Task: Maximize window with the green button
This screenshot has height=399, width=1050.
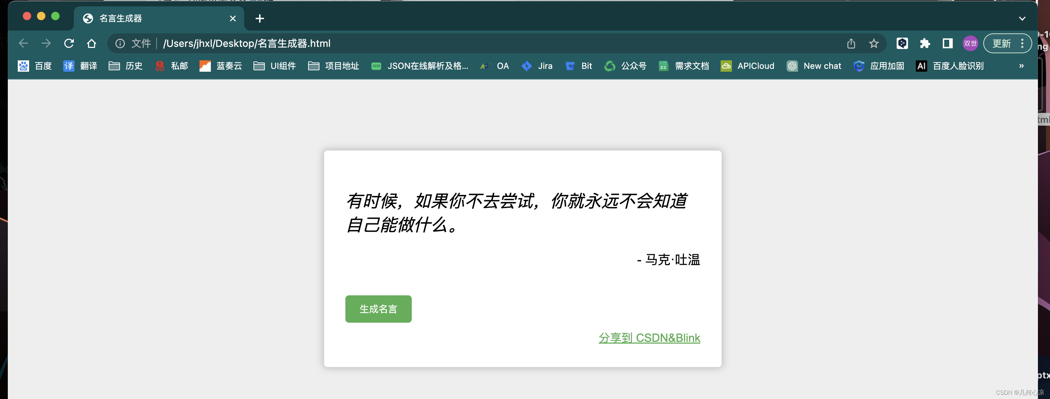Action: click(x=55, y=16)
